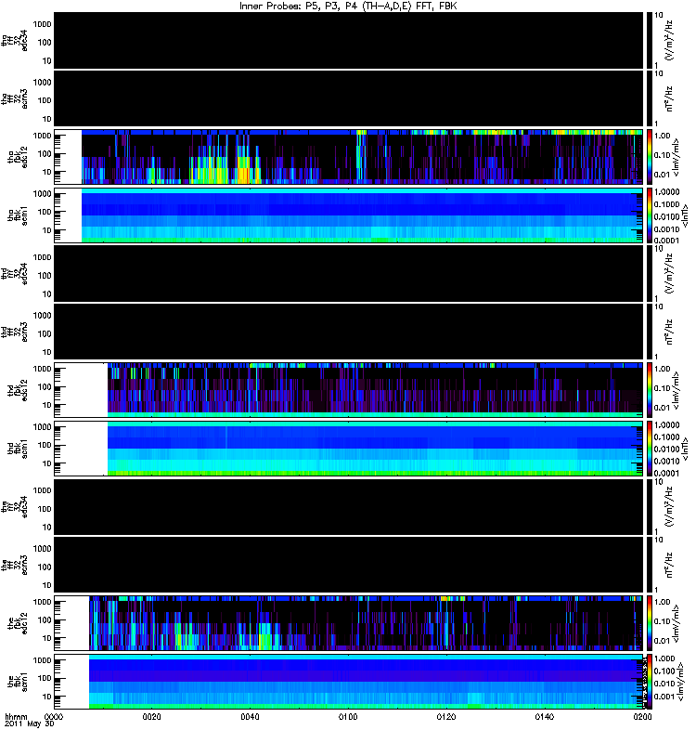
Task: Click the 'the fbk scm1' y-axis label
Action: click(x=18, y=682)
